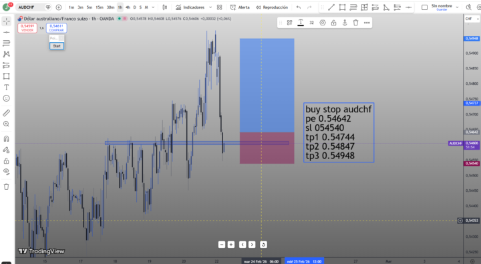The height and width of the screenshot is (264, 481).
Task: Remove drawings with left sidebar trash icon
Action: point(7,186)
